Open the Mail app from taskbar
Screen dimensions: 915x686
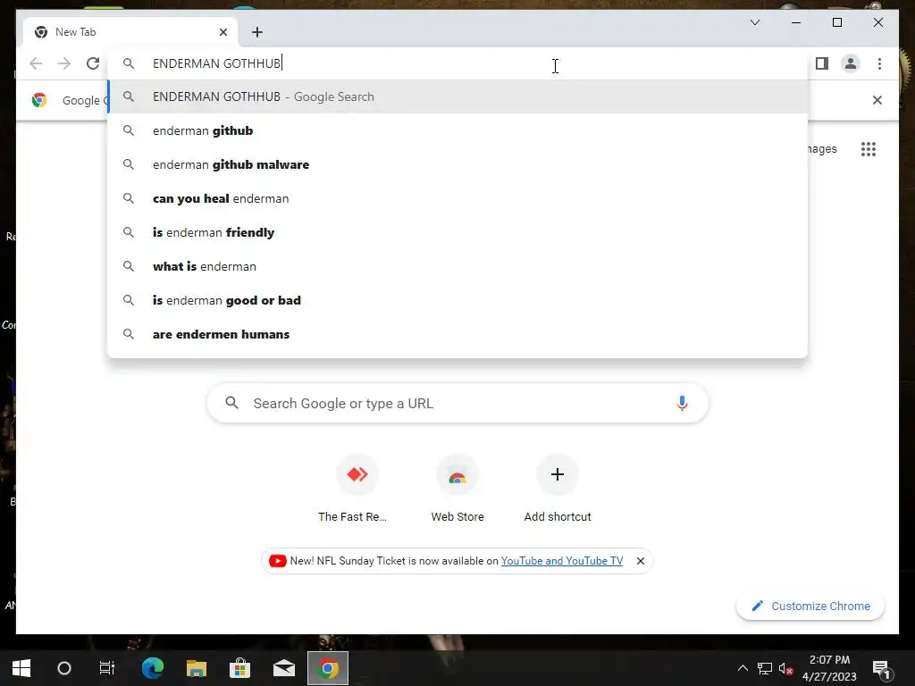click(284, 668)
